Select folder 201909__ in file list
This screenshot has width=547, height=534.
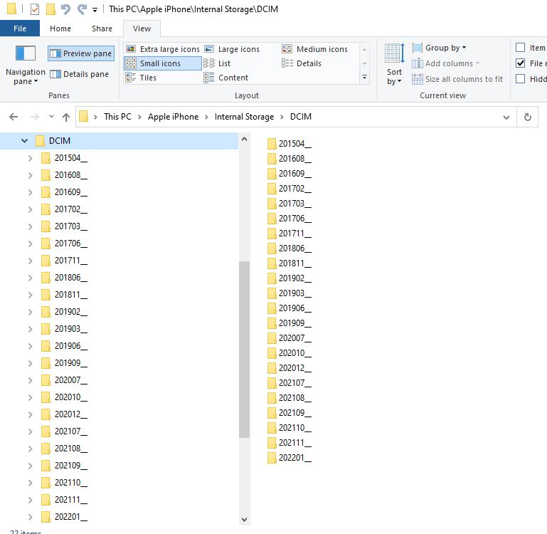(290, 323)
